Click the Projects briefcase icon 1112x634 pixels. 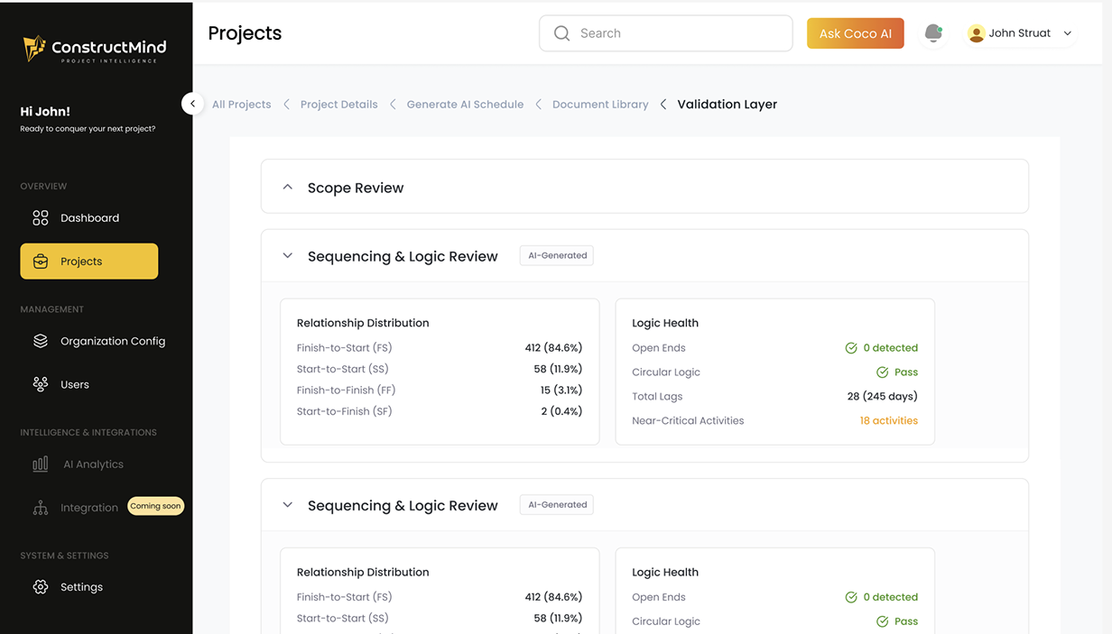tap(41, 262)
